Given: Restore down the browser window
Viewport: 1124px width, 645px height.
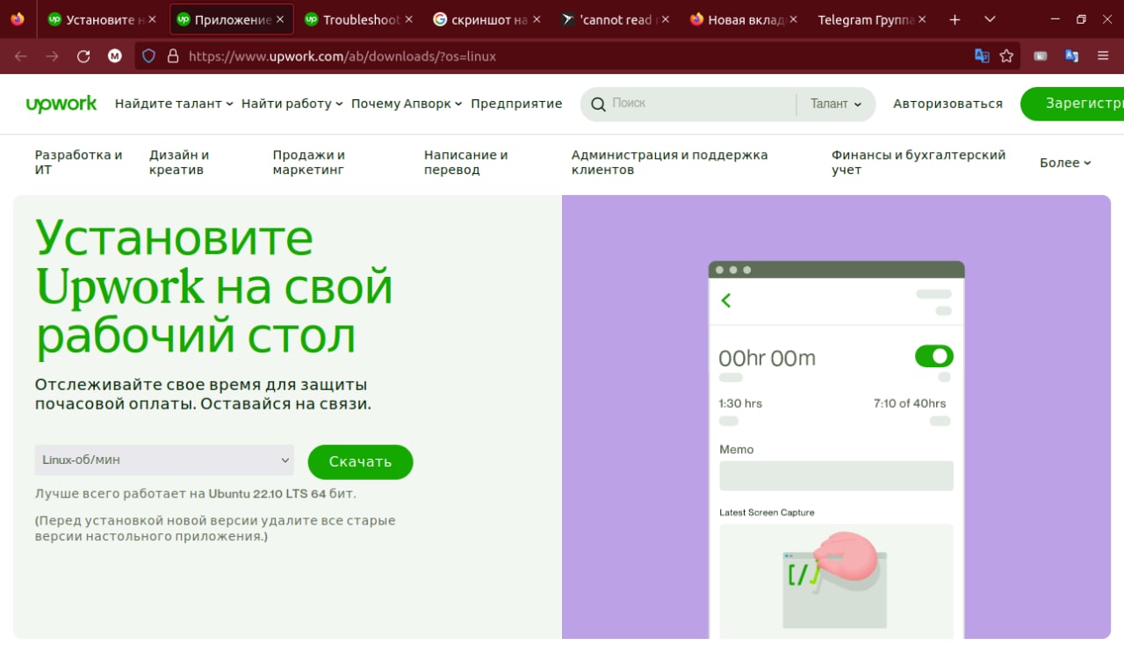Looking at the screenshot, I should pyautogui.click(x=1081, y=19).
